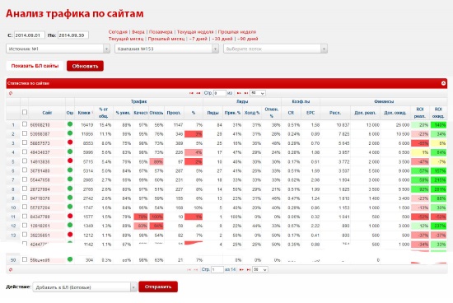The width and height of the screenshot is (453, 303).
Task: Check the checkbox for row 1
Action: [x=25, y=124]
